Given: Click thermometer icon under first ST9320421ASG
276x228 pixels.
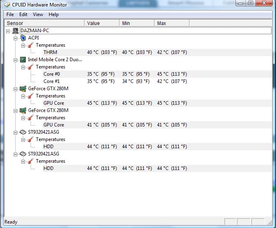Looking at the screenshot, I should coord(31,139).
